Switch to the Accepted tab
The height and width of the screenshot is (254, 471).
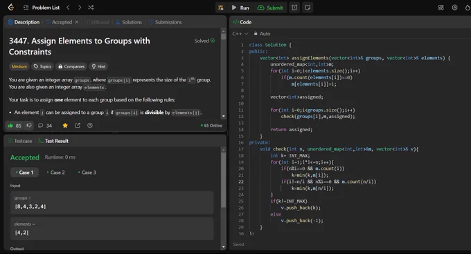(59, 22)
